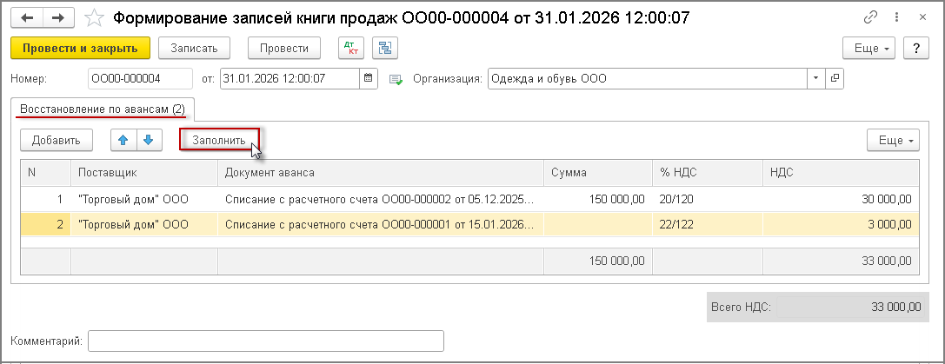Screen dimensions: 945x364
Task: Open the Организация field's linked record
Action: [x=835, y=78]
